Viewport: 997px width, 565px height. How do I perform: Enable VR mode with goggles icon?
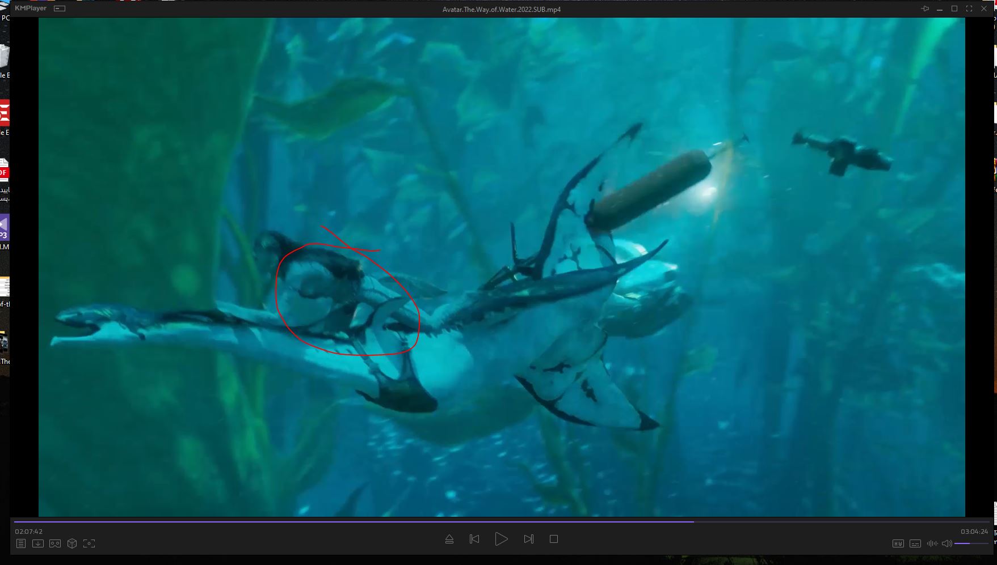click(x=55, y=543)
